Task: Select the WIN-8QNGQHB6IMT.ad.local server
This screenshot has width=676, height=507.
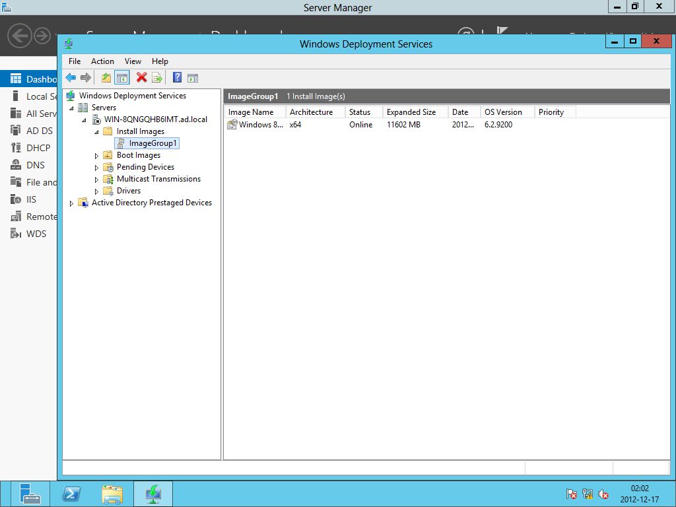Action: [x=156, y=119]
